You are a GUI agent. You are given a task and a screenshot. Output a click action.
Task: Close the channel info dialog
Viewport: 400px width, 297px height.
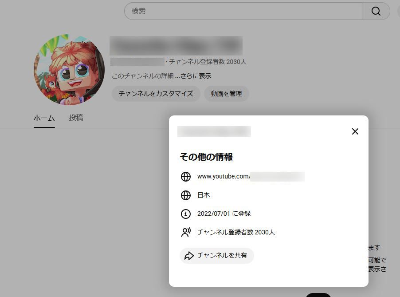355,131
